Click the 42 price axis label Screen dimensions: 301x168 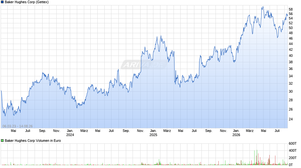coord(291,50)
